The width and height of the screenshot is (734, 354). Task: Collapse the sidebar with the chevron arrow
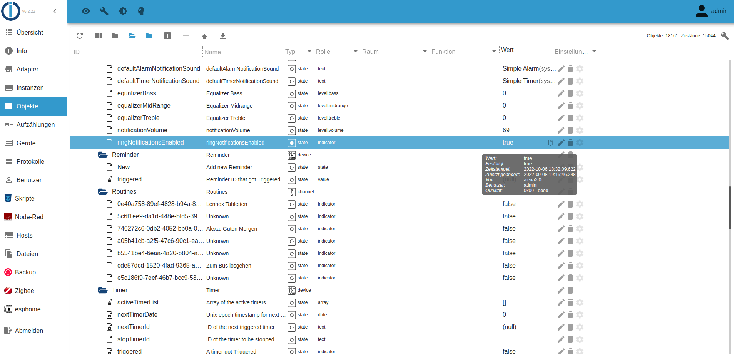point(55,11)
